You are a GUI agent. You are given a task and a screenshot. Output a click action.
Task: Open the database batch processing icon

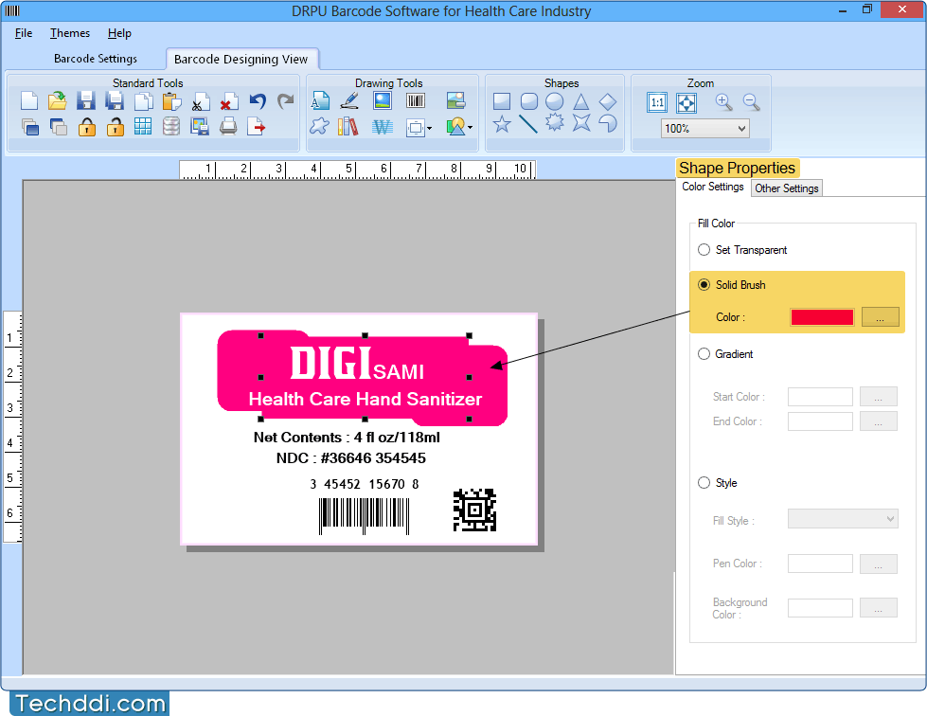(x=170, y=127)
